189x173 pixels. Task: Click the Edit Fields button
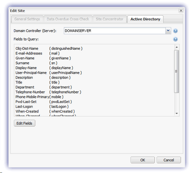(24, 123)
